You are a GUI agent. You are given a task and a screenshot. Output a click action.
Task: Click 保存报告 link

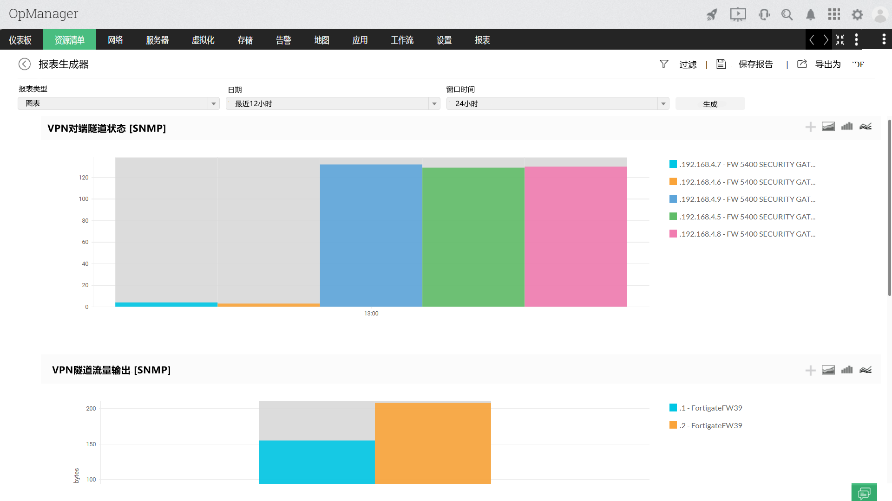point(755,64)
